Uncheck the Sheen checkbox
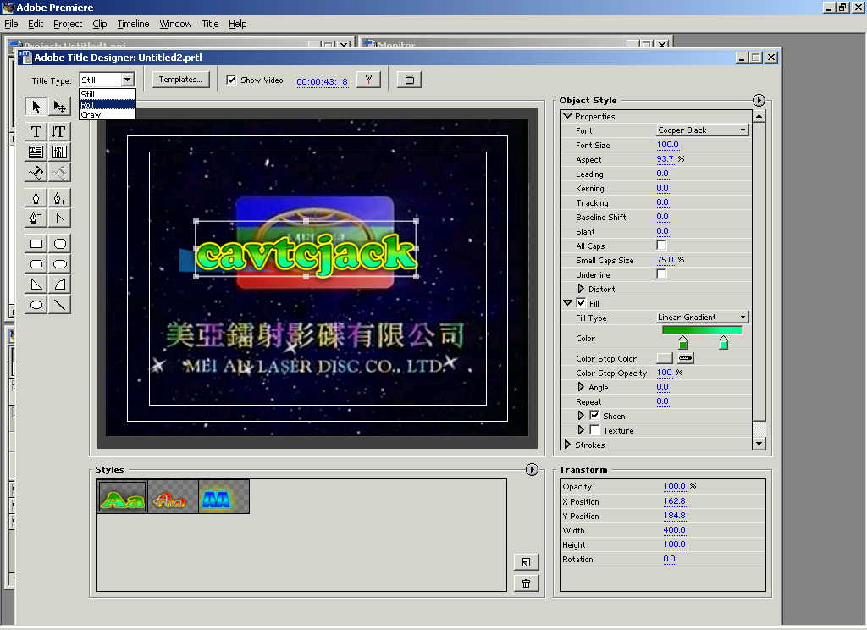867x630 pixels. [594, 416]
